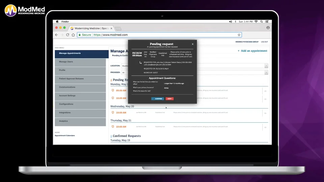Expand the Provider dropdown arrow
This screenshot has height=182, width=324.
(x=266, y=72)
